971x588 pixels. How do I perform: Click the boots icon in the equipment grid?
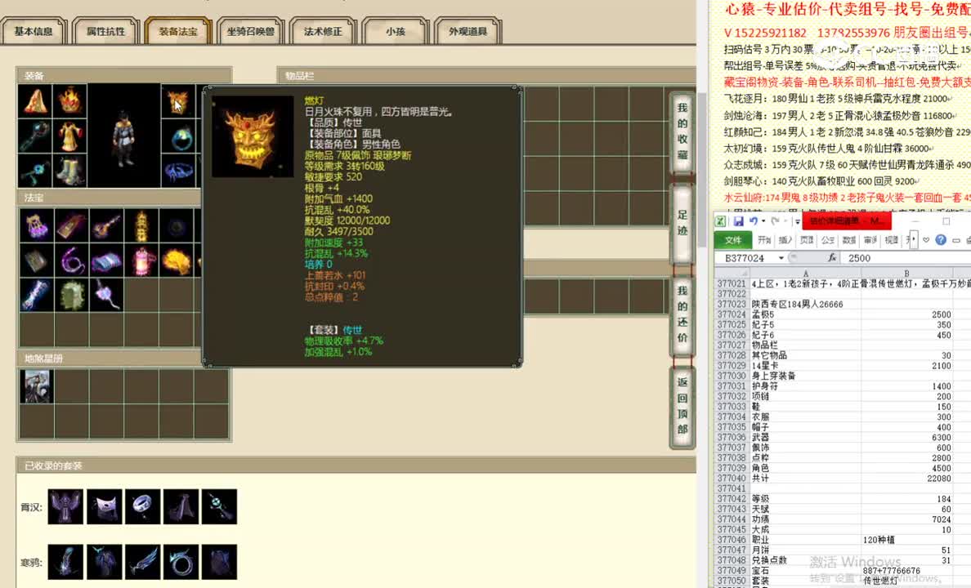tap(70, 171)
